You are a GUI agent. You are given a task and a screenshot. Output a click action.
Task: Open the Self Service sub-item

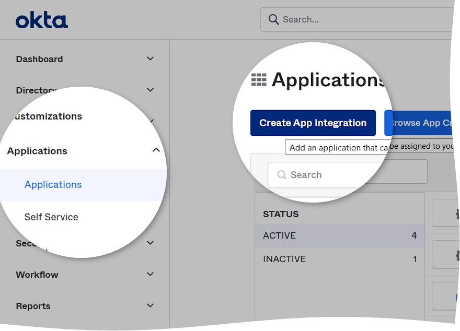tap(51, 217)
